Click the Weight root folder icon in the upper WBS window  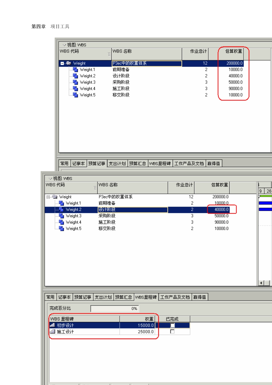[x=68, y=63]
